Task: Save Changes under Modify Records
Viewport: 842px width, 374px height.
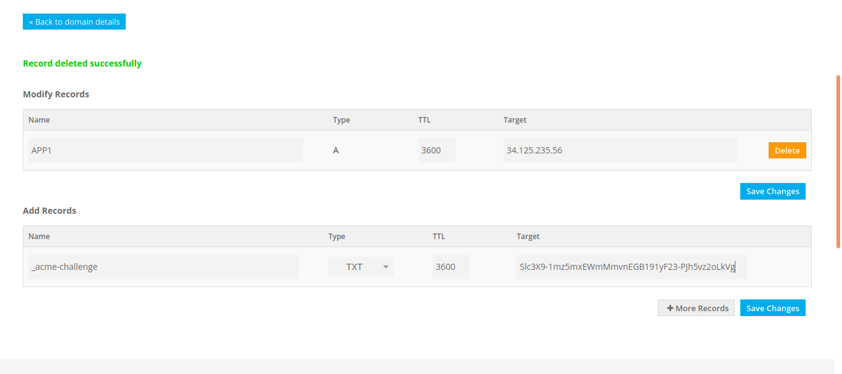Action: (772, 191)
